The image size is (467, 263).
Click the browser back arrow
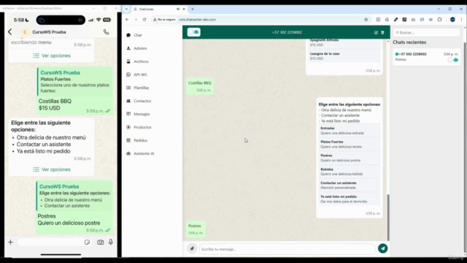pos(127,20)
